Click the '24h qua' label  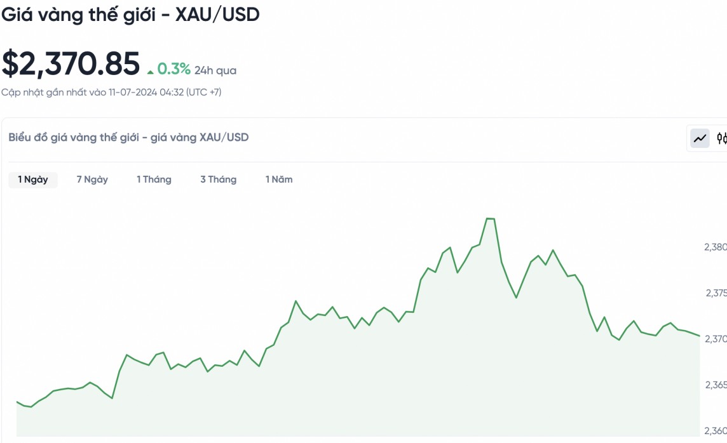point(215,70)
